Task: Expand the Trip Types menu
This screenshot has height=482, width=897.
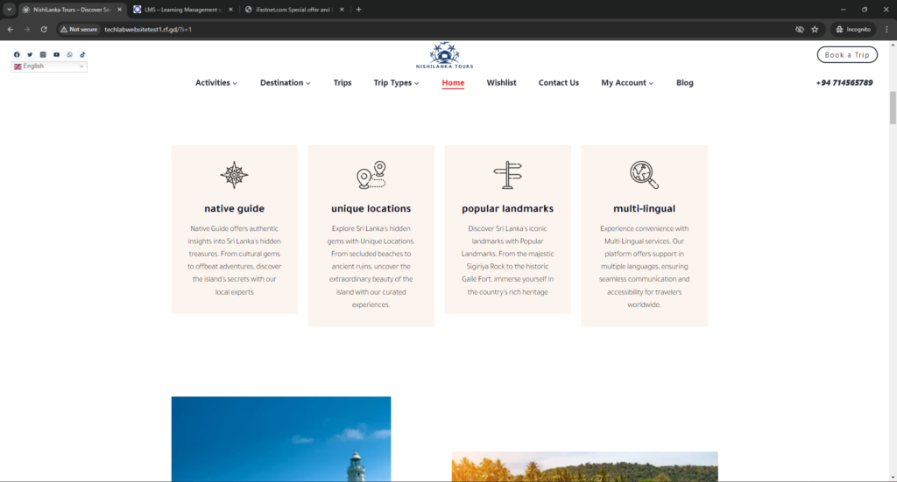Action: (x=396, y=83)
